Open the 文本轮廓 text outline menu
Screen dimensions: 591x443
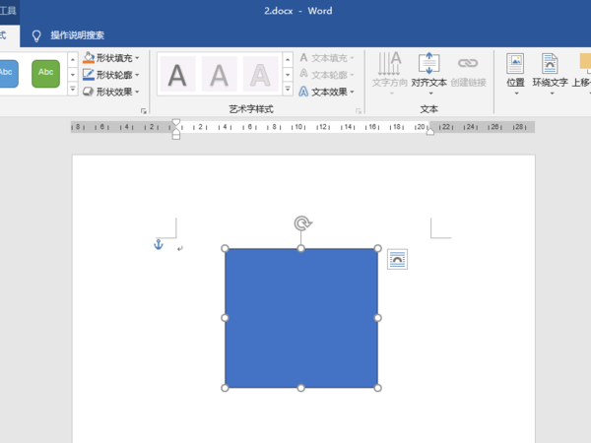point(327,75)
